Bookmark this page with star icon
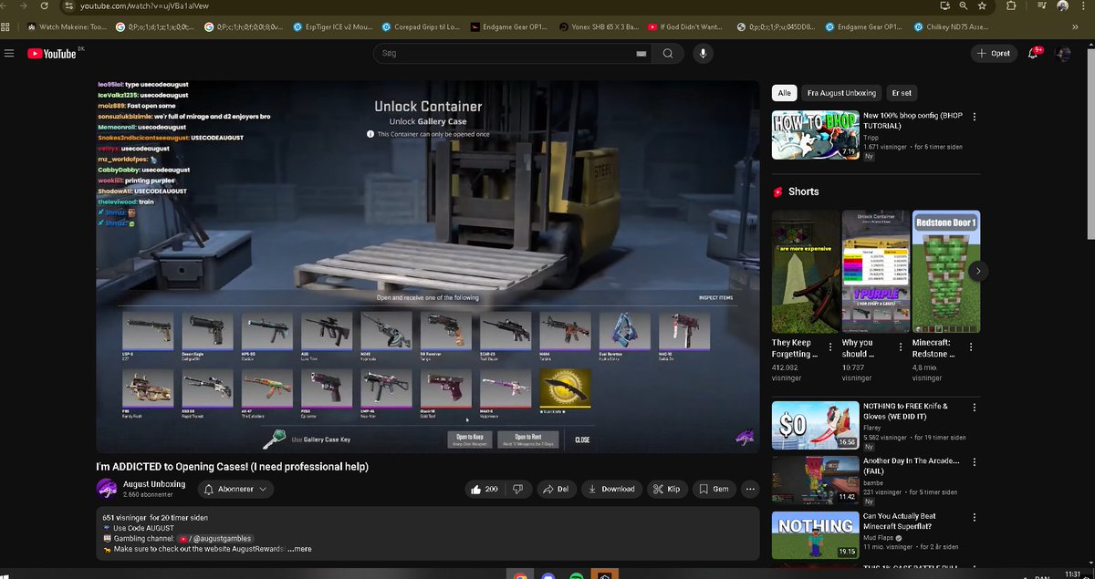The image size is (1095, 579). [x=980, y=5]
